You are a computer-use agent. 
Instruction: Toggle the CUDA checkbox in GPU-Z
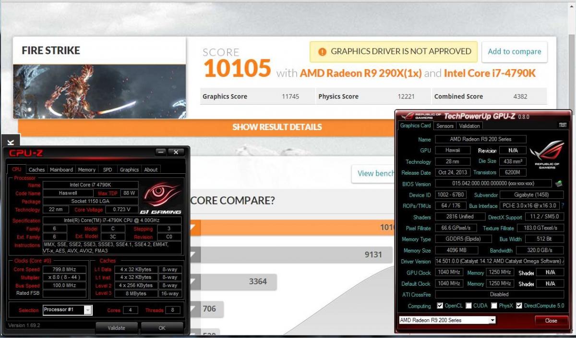(x=468, y=306)
